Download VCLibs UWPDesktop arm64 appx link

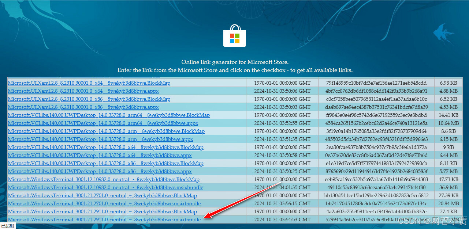point(103,123)
